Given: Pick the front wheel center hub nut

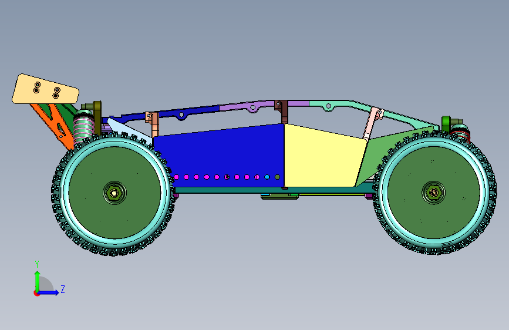Looking at the screenshot, I should point(434,193).
